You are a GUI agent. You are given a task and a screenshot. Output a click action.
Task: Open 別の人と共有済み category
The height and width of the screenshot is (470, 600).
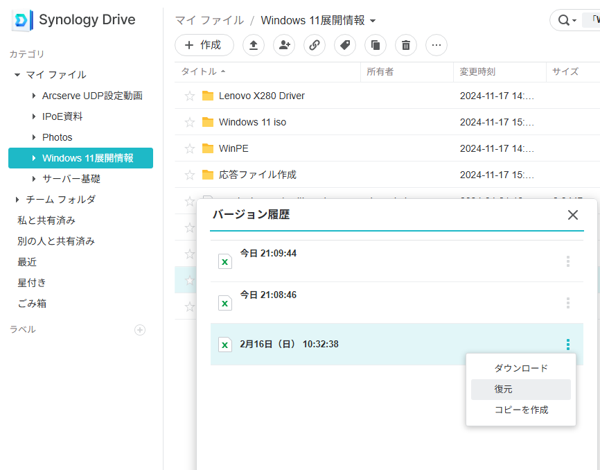[56, 241]
